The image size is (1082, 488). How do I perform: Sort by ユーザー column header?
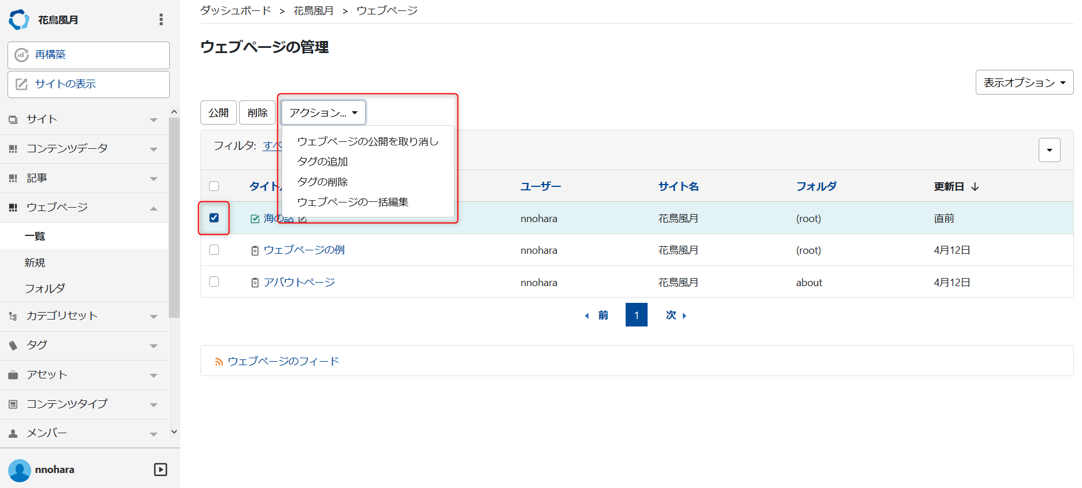click(x=540, y=186)
